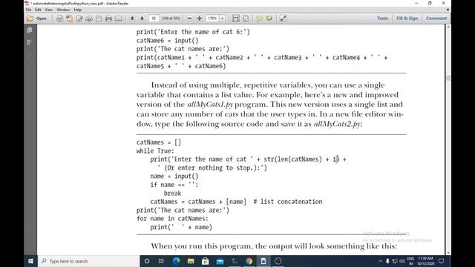
Task: Print the document using printer icon
Action: pos(109,19)
